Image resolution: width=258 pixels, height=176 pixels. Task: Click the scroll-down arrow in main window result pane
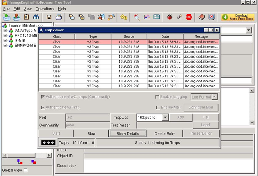tap(251, 123)
